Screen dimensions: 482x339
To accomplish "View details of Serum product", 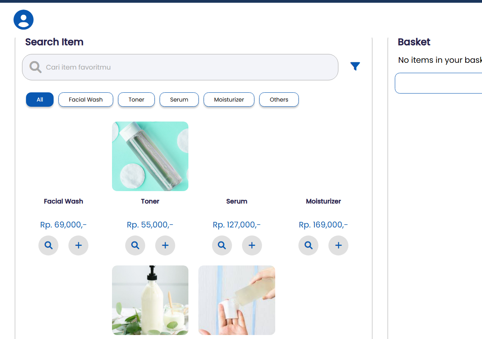I will tap(222, 245).
